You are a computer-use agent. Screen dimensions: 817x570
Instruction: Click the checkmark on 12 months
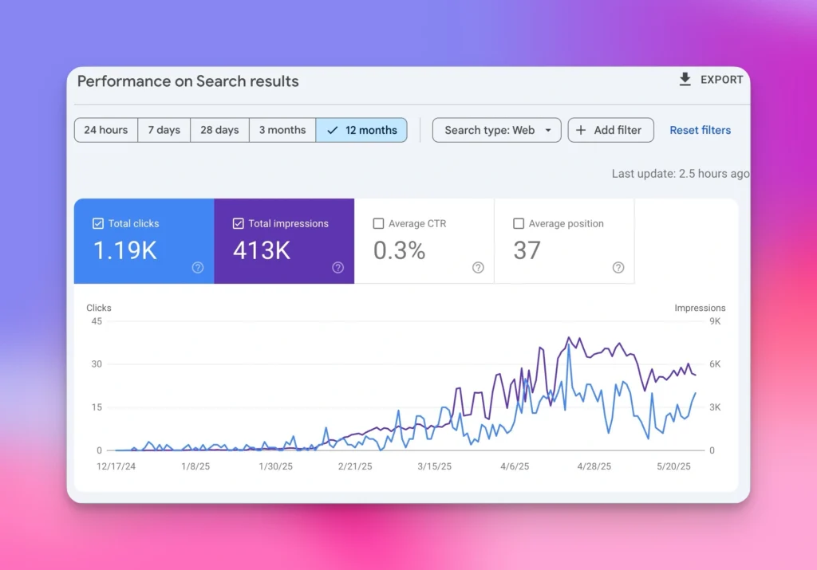coord(333,130)
